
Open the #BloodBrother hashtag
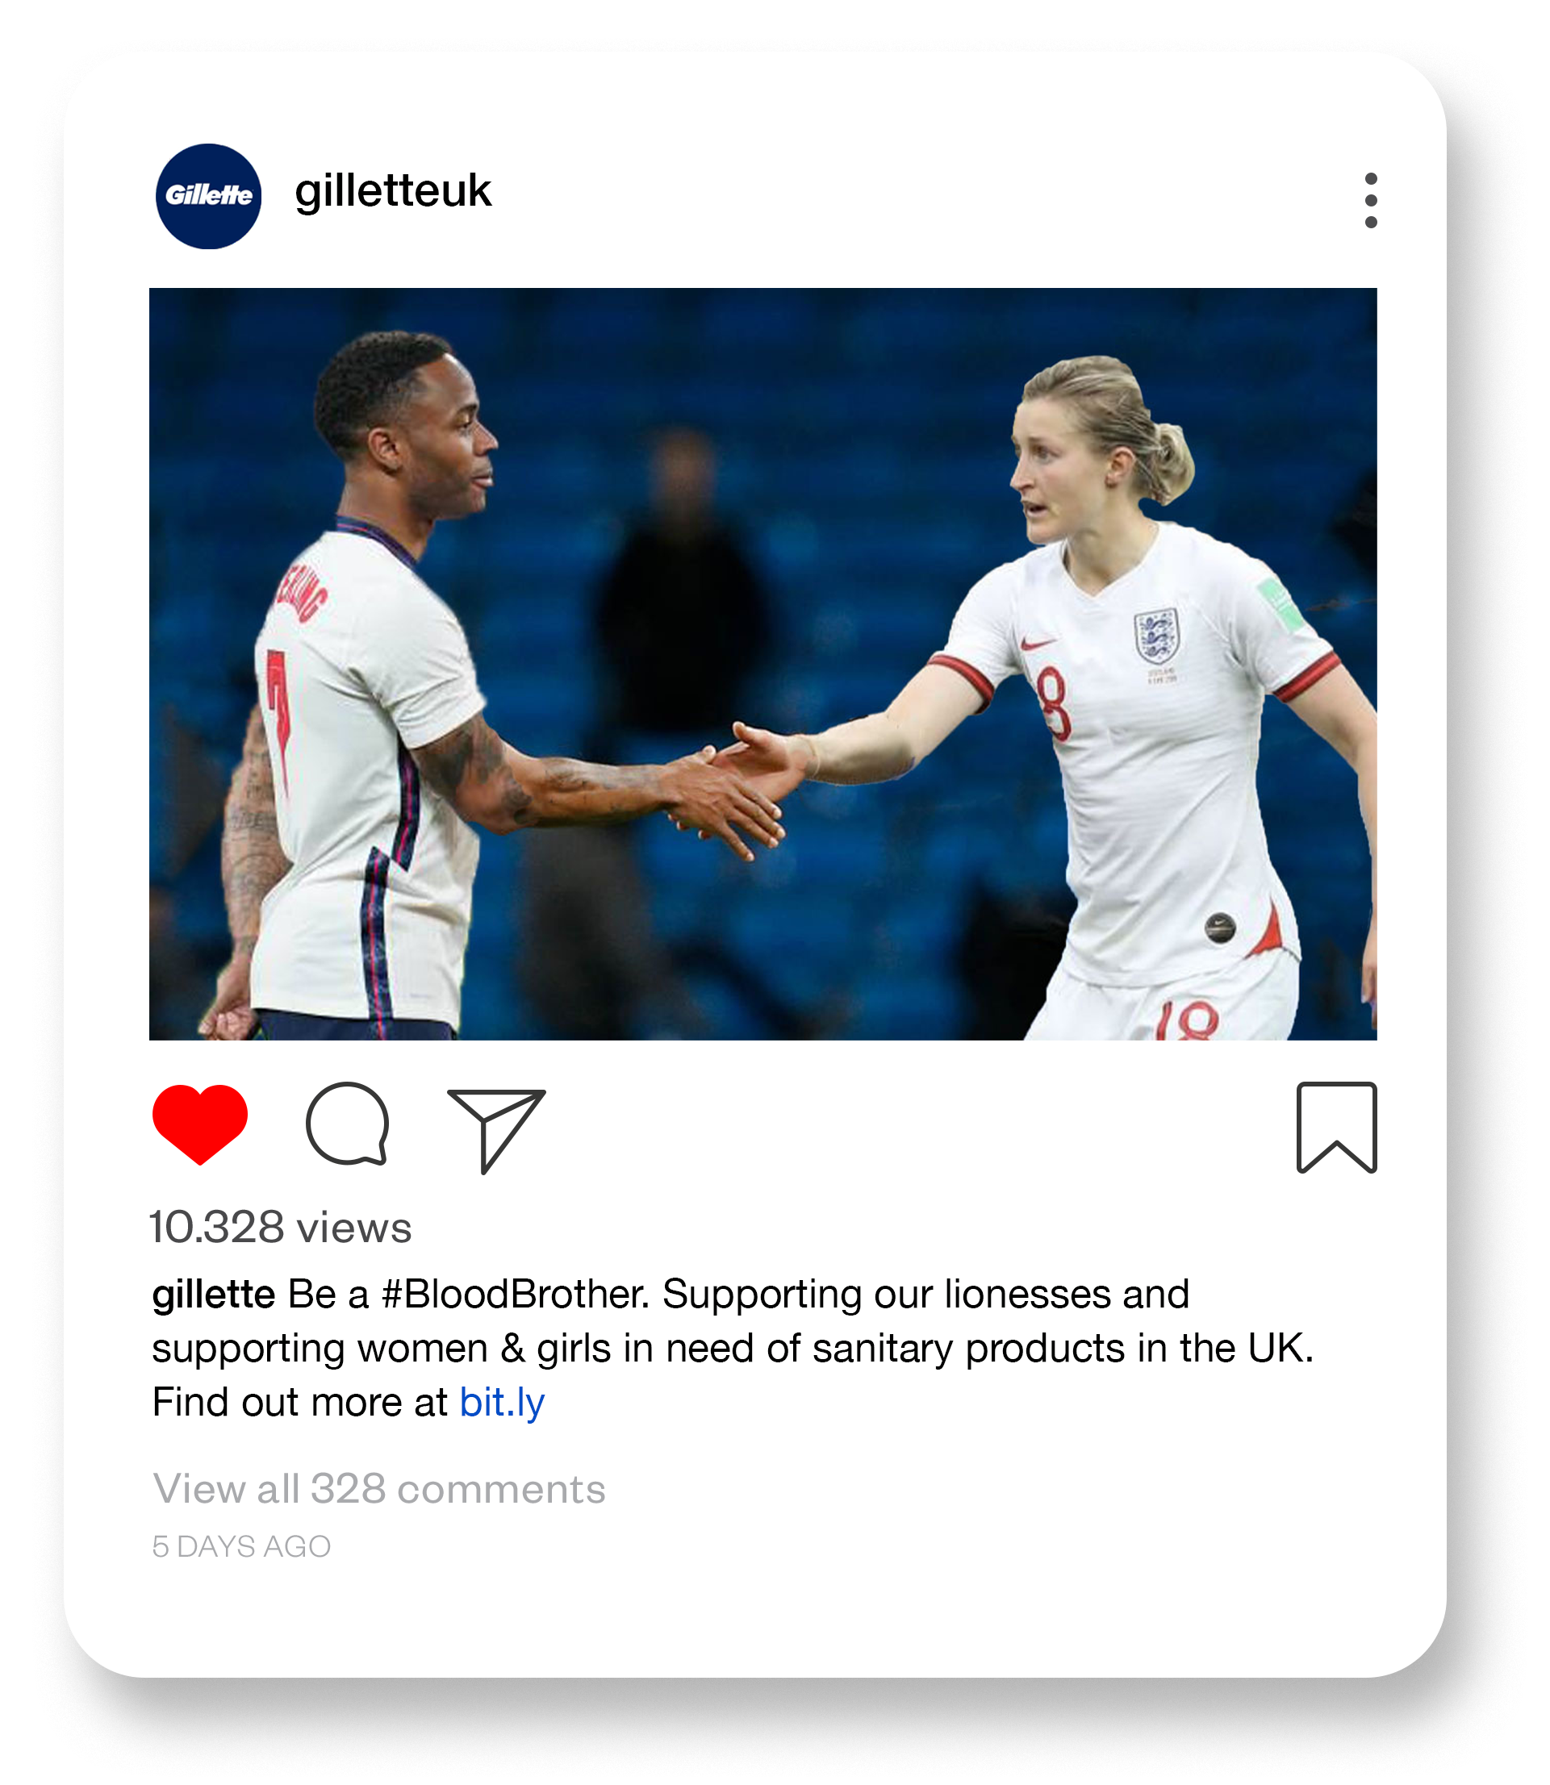point(514,1295)
